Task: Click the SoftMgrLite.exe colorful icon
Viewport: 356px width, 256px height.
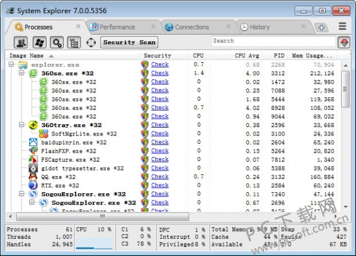Action: pyautogui.click(x=43, y=134)
